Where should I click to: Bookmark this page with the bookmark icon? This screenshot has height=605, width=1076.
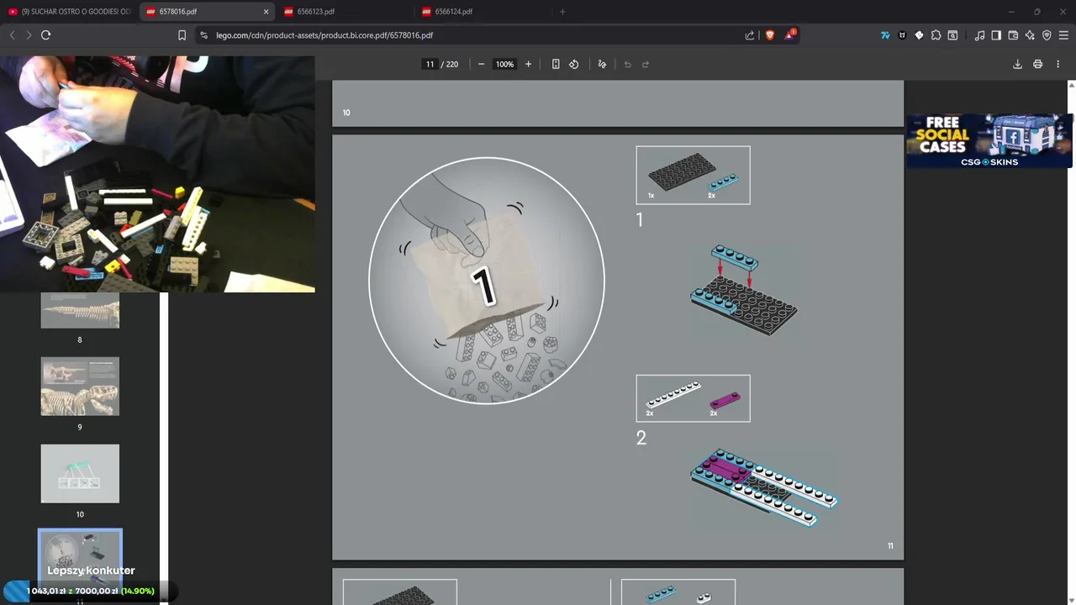pos(182,35)
